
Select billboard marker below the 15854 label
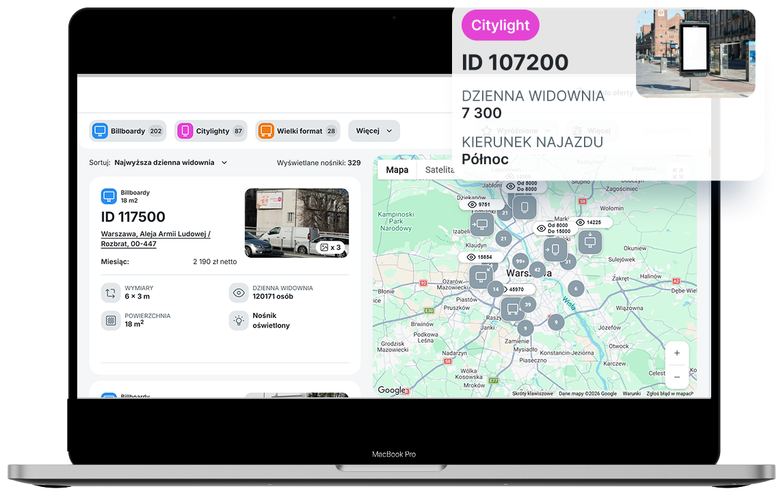(x=481, y=276)
